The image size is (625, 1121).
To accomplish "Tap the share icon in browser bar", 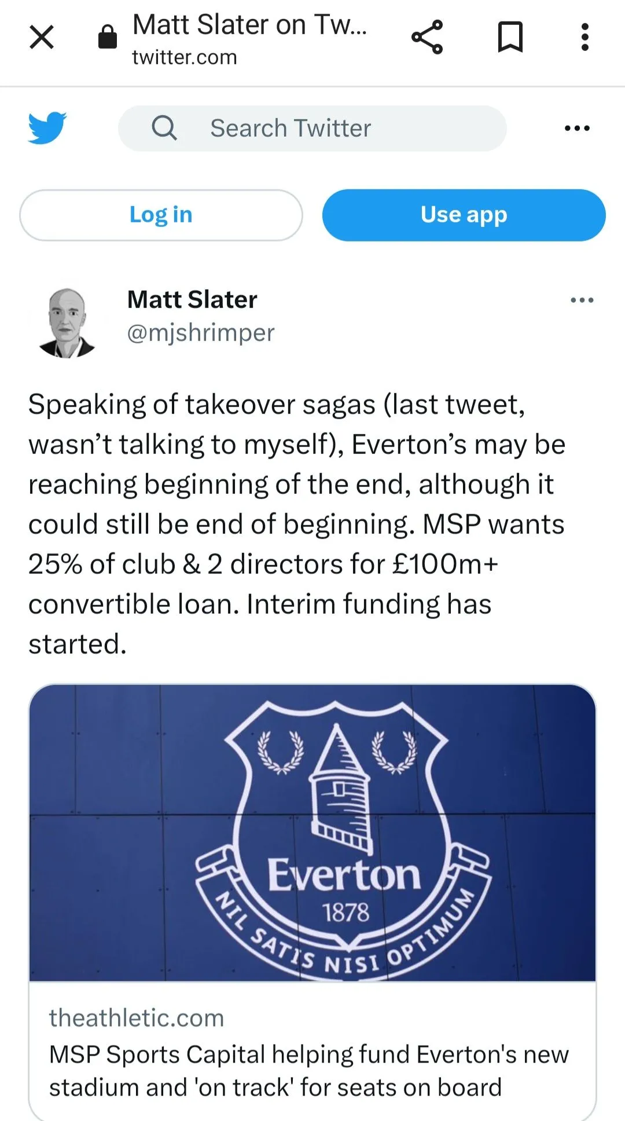I will pos(427,38).
